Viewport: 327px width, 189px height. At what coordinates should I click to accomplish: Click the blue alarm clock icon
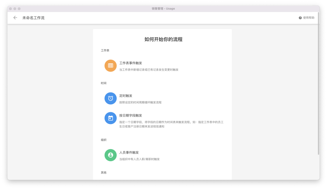111,98
